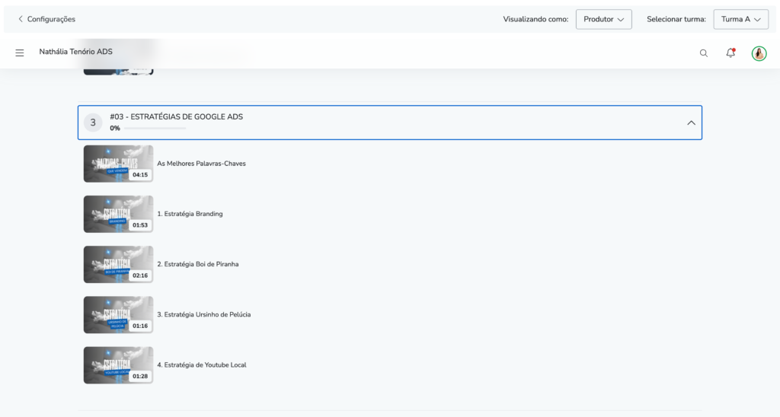Go to the Nathália Tenório ADS course title
Image resolution: width=780 pixels, height=417 pixels.
click(x=75, y=52)
